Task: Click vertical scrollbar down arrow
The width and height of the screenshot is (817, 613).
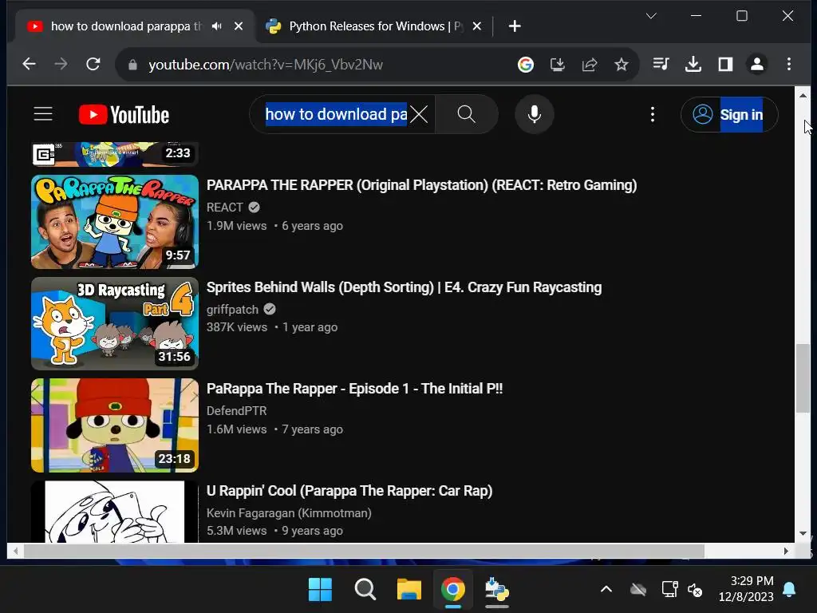Action: click(803, 534)
